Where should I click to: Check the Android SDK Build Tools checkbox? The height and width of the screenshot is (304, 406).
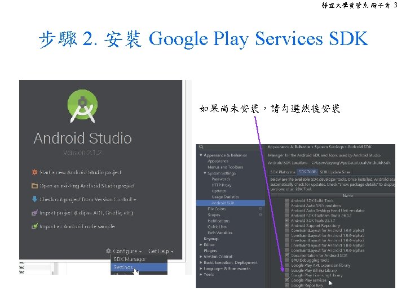coord(287,200)
